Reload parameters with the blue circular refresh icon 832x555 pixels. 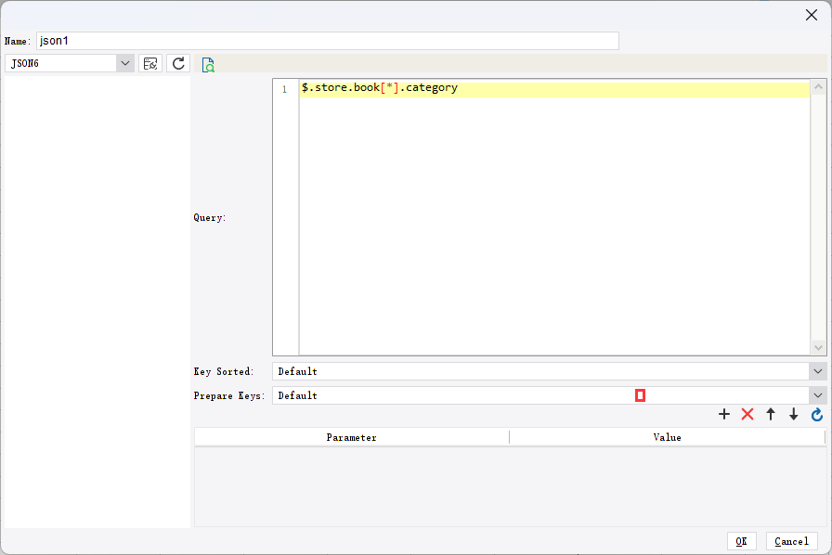click(x=816, y=415)
